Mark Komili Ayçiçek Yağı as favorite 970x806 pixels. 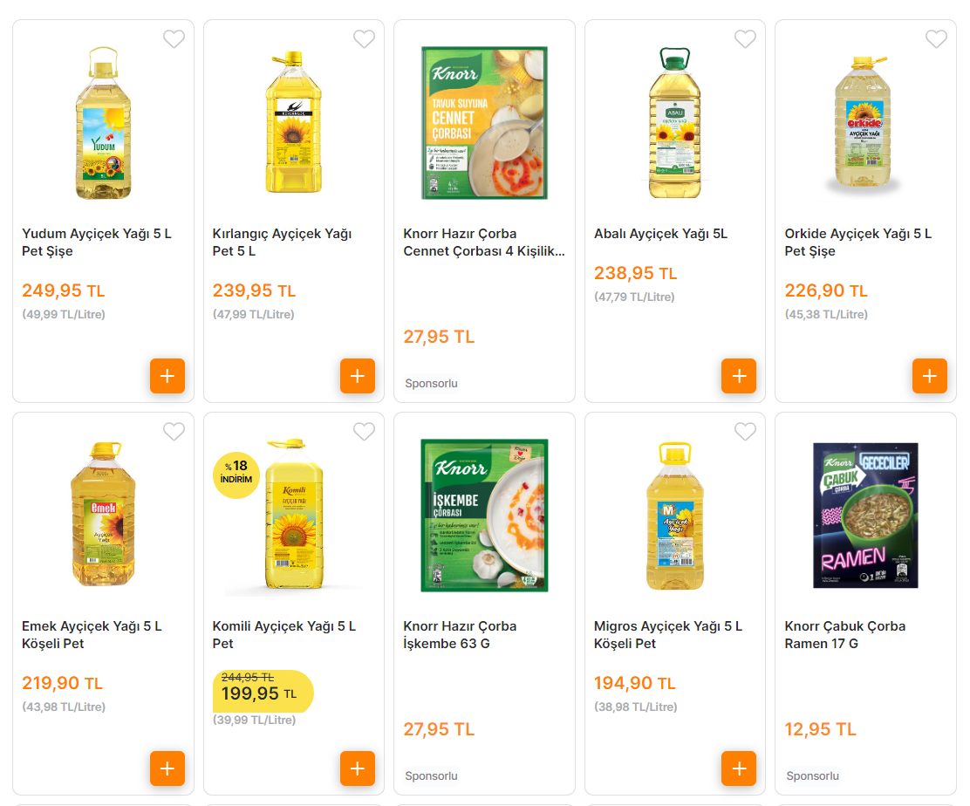(364, 432)
